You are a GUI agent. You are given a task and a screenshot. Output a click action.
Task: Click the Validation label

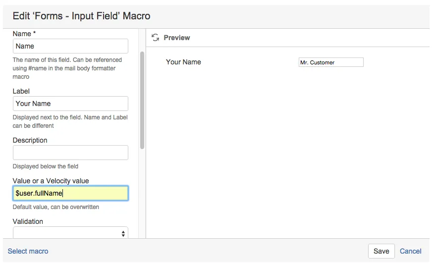point(28,221)
